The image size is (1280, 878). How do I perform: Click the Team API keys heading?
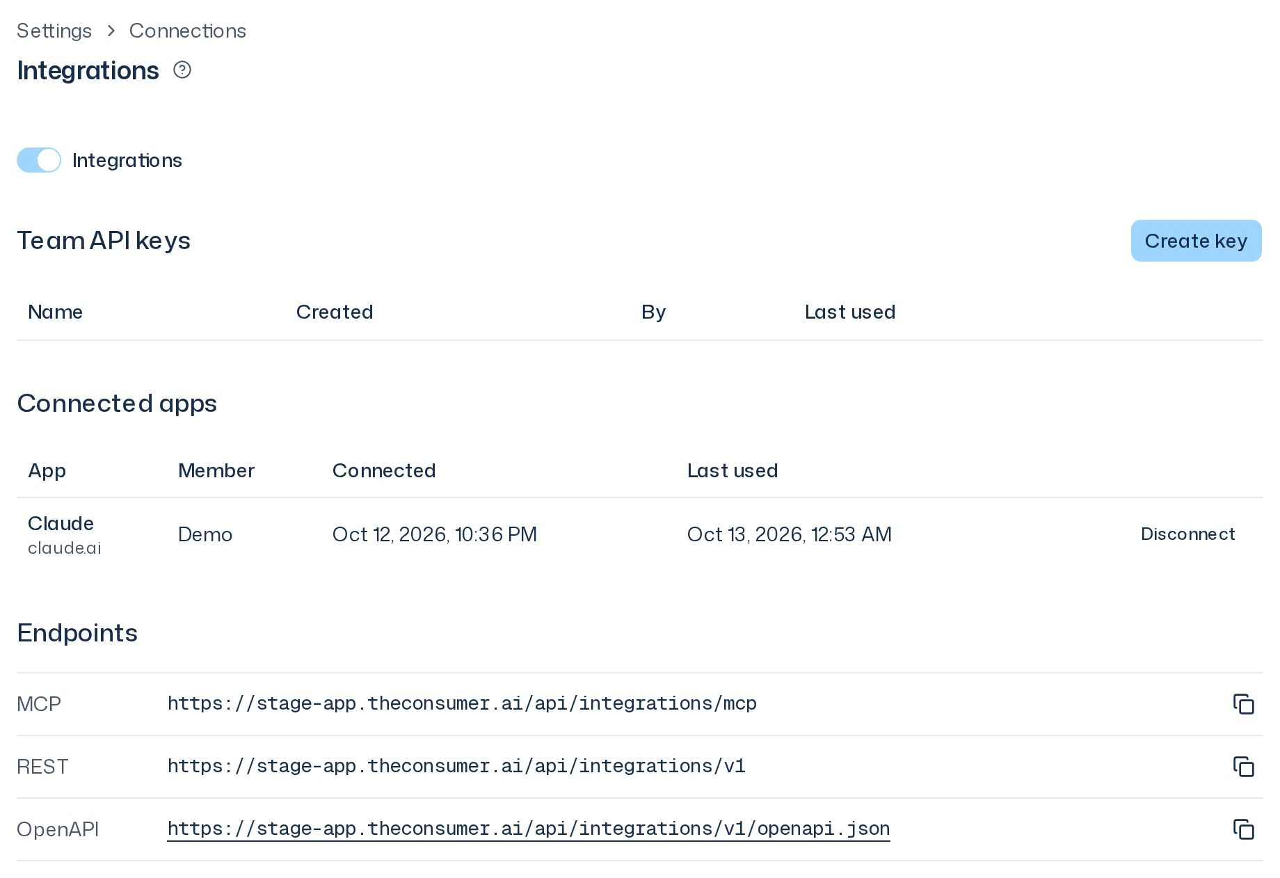(104, 241)
